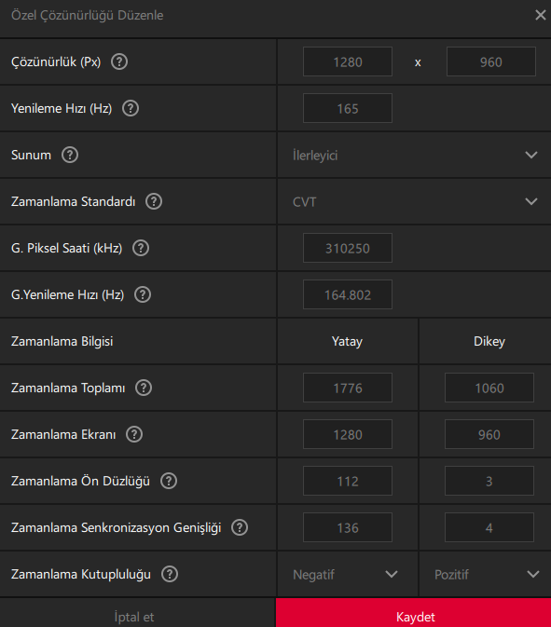This screenshot has width=551, height=627.
Task: Click the Kaydet button
Action: (x=413, y=613)
